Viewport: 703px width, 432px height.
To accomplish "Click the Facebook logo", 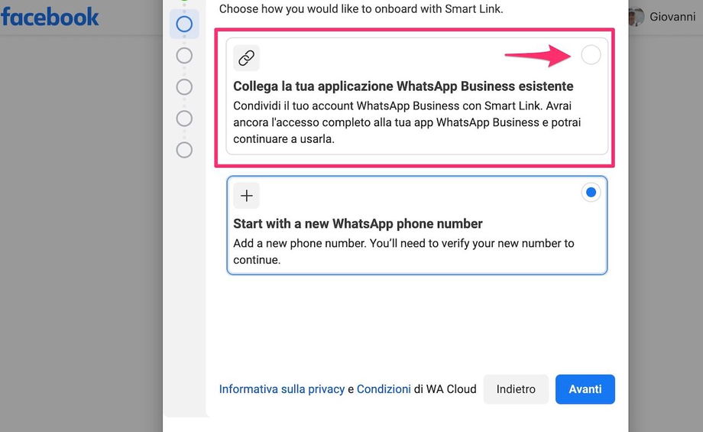I will click(x=50, y=16).
